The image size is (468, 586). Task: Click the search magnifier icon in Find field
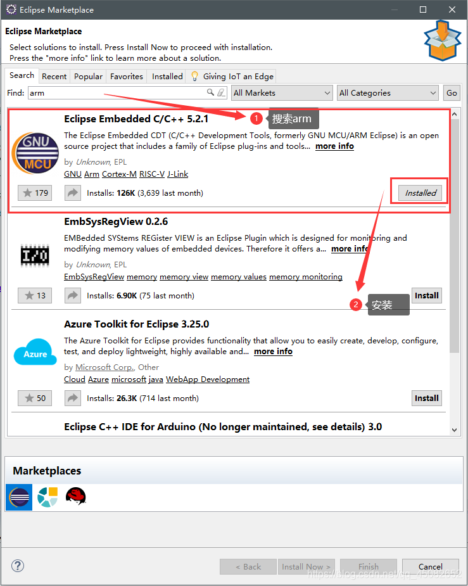[210, 92]
